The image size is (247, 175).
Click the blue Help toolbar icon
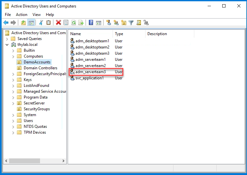coord(91,22)
